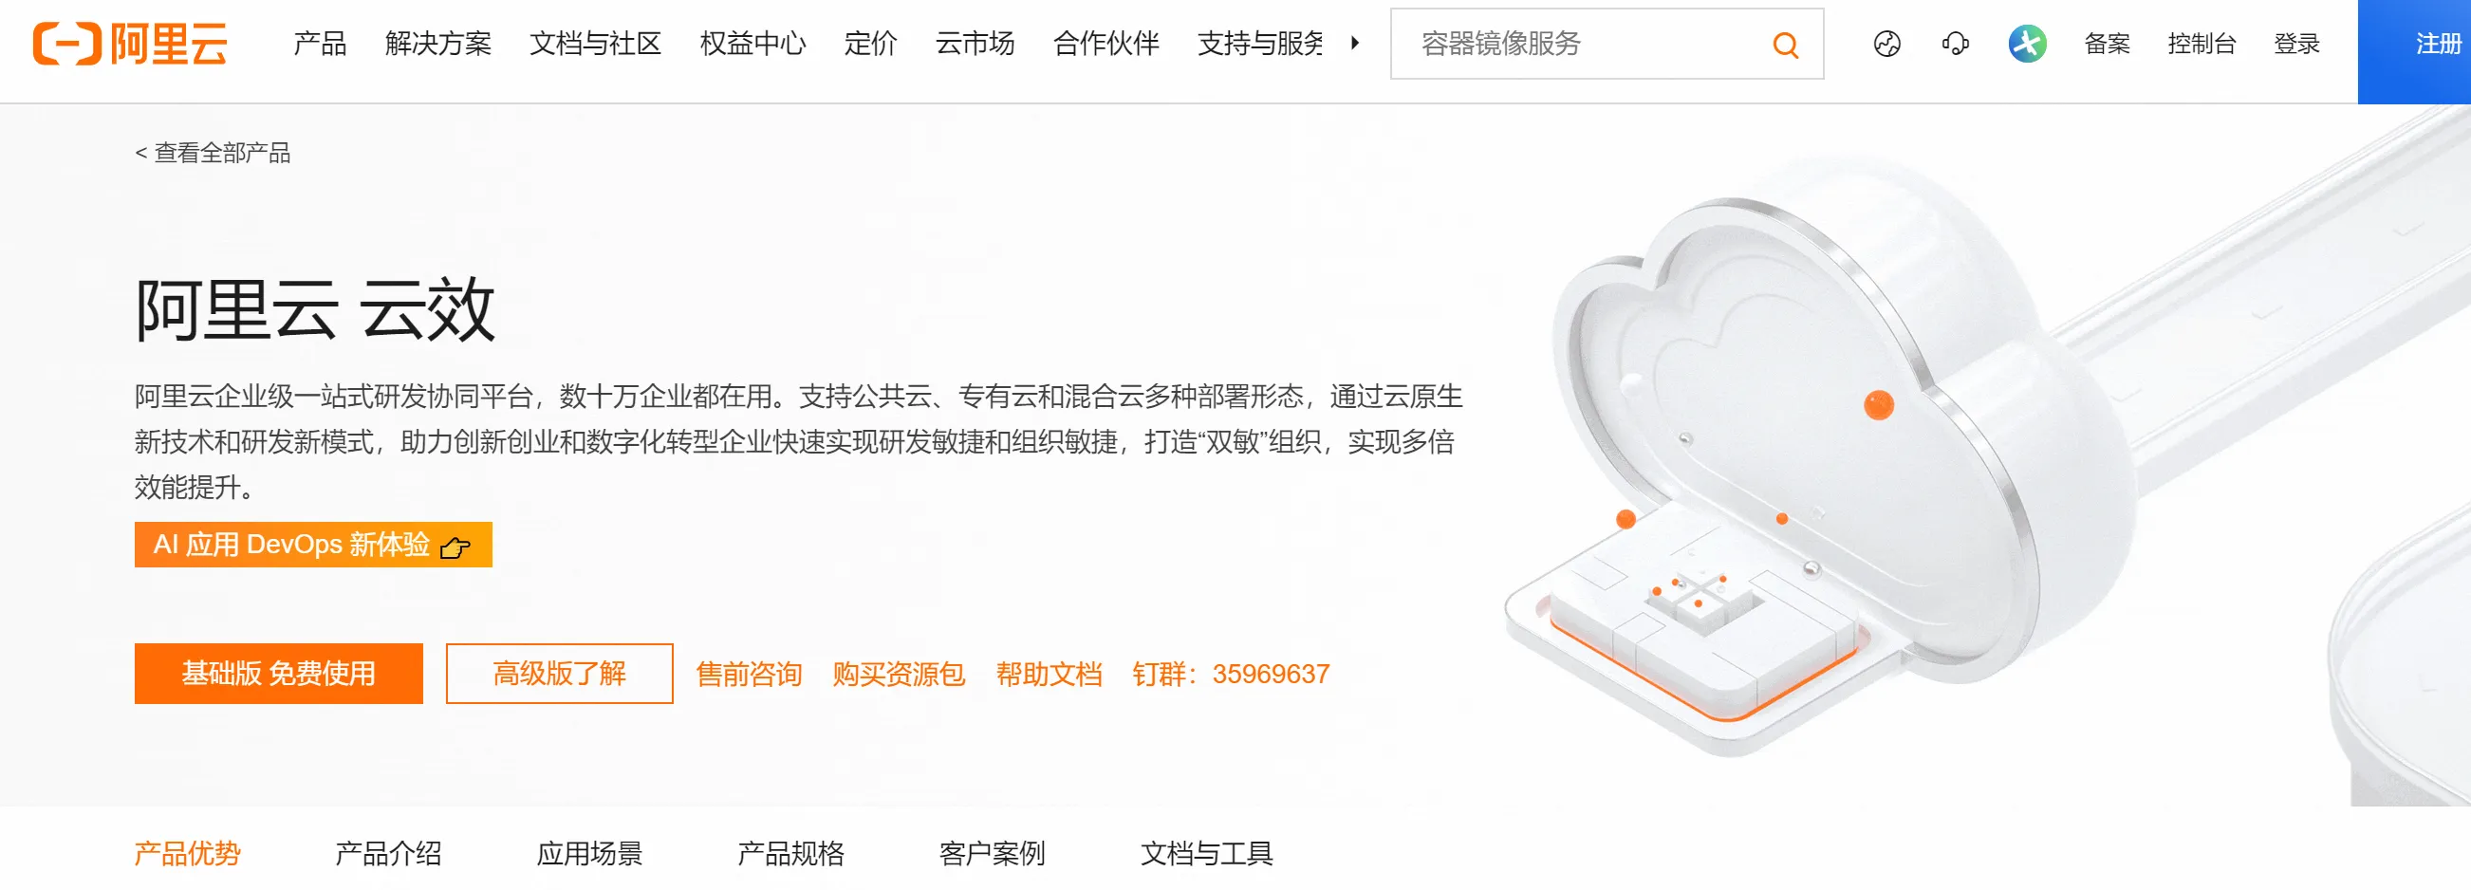Open the 解决方案 menu
This screenshot has width=2471, height=890.
coord(437,44)
